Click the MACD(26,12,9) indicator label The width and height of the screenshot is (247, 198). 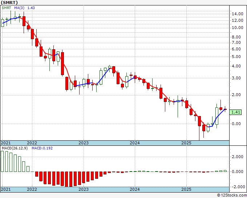click(15, 148)
